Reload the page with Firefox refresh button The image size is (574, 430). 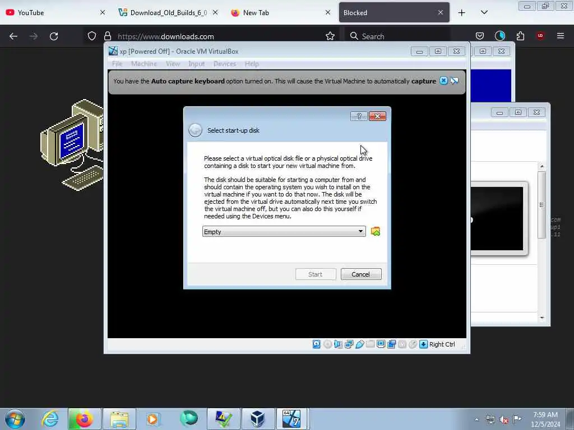54,36
